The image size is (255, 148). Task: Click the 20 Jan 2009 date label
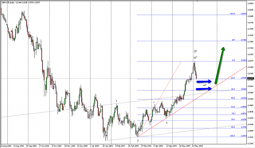107,146
